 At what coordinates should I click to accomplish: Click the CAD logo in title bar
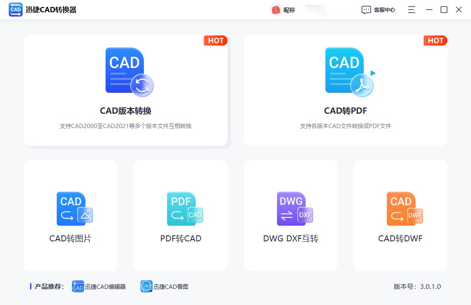[15, 9]
